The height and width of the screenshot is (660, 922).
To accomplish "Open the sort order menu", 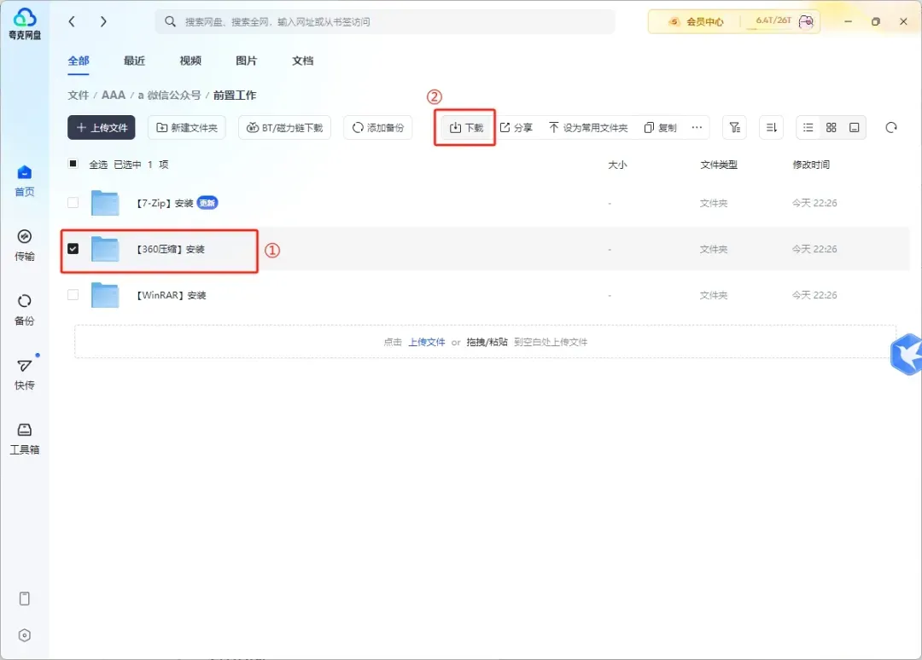I will tap(772, 127).
